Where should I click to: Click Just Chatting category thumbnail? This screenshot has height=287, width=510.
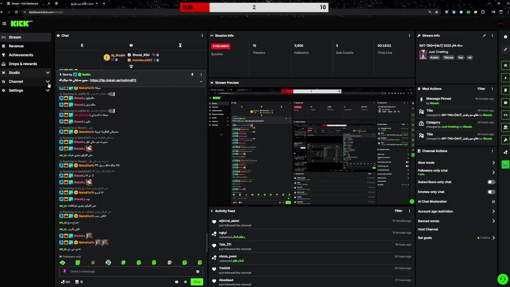423,55
